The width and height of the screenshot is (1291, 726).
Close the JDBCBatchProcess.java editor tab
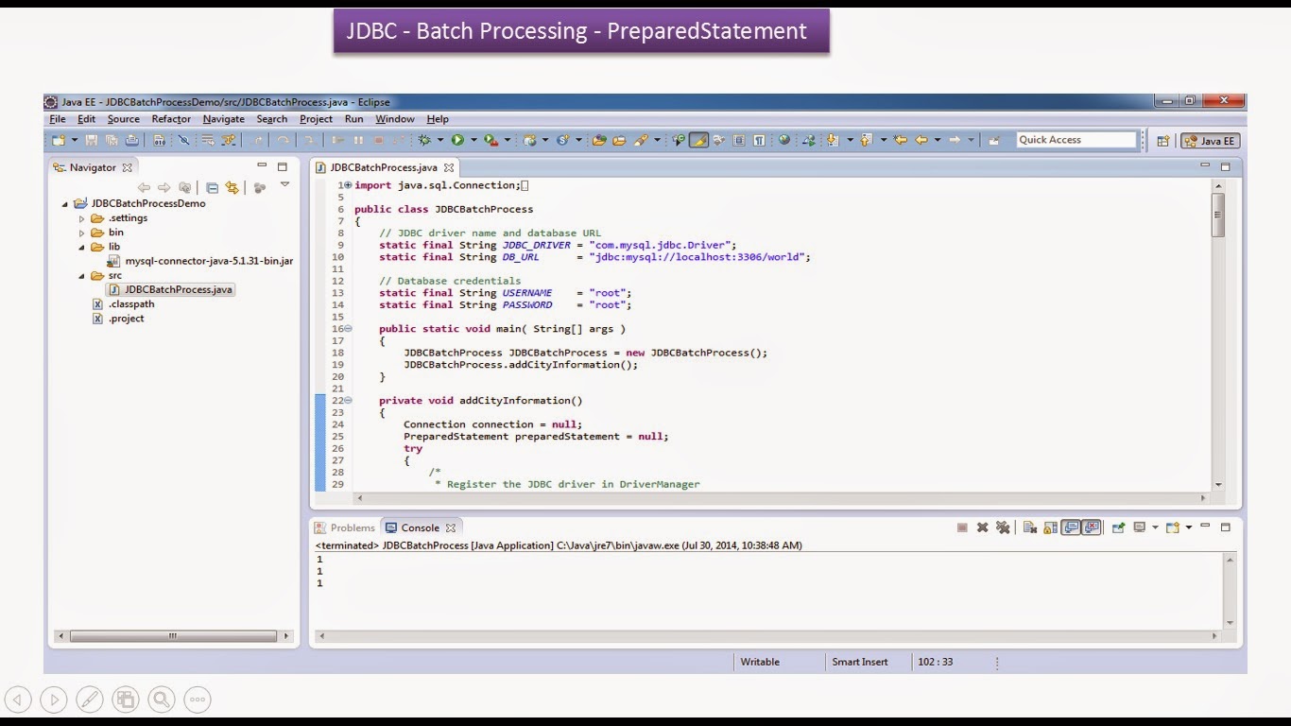coord(449,167)
